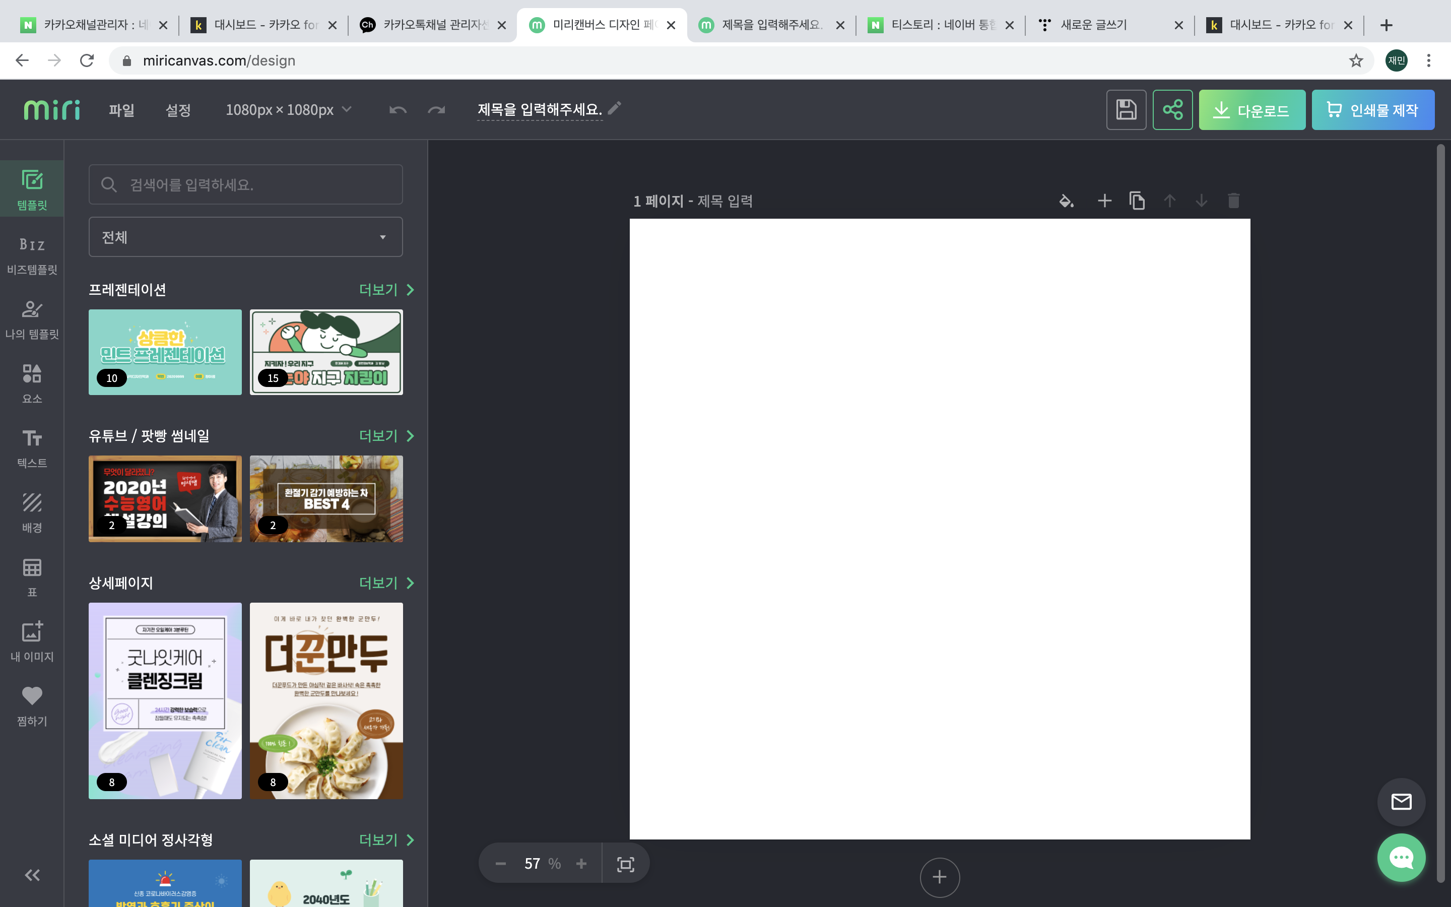Open the page background fill bucket
Screen dimensions: 1451x907
1066,201
